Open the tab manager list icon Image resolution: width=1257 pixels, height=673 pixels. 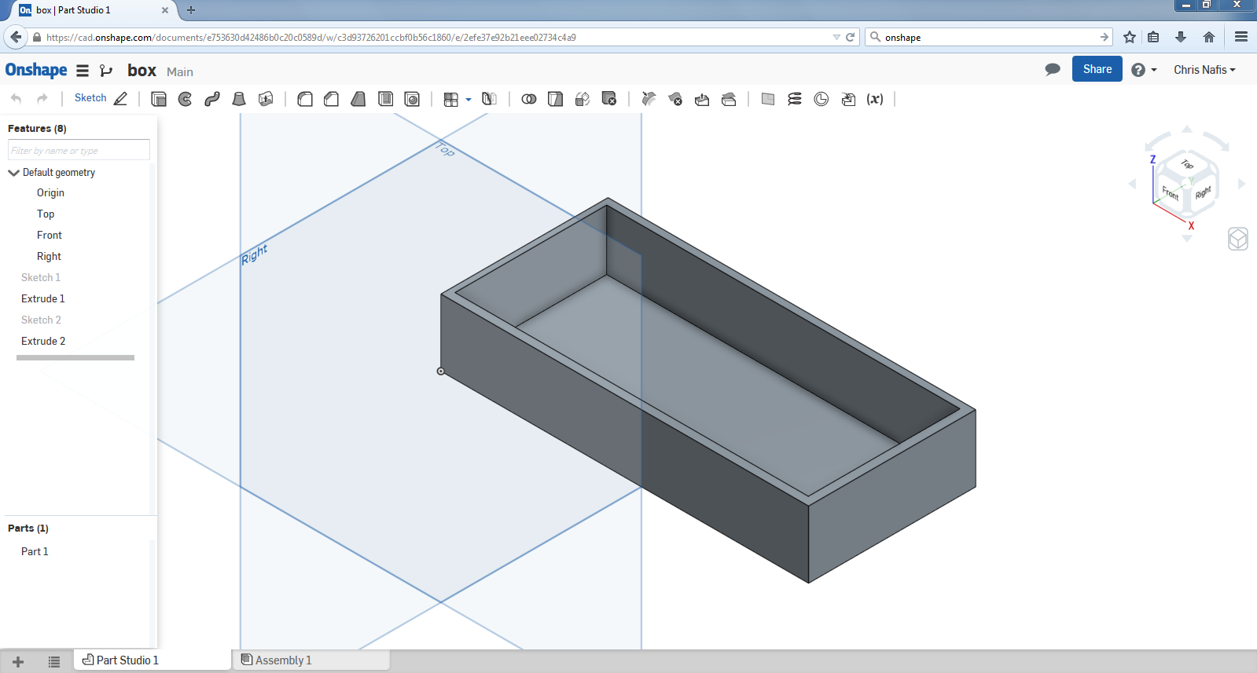tap(53, 662)
